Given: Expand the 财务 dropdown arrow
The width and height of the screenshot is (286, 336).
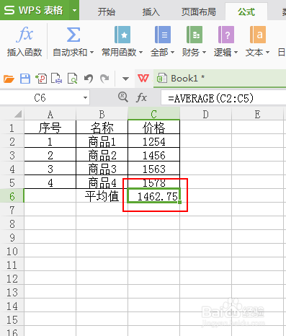Looking at the screenshot, I should tap(204, 52).
